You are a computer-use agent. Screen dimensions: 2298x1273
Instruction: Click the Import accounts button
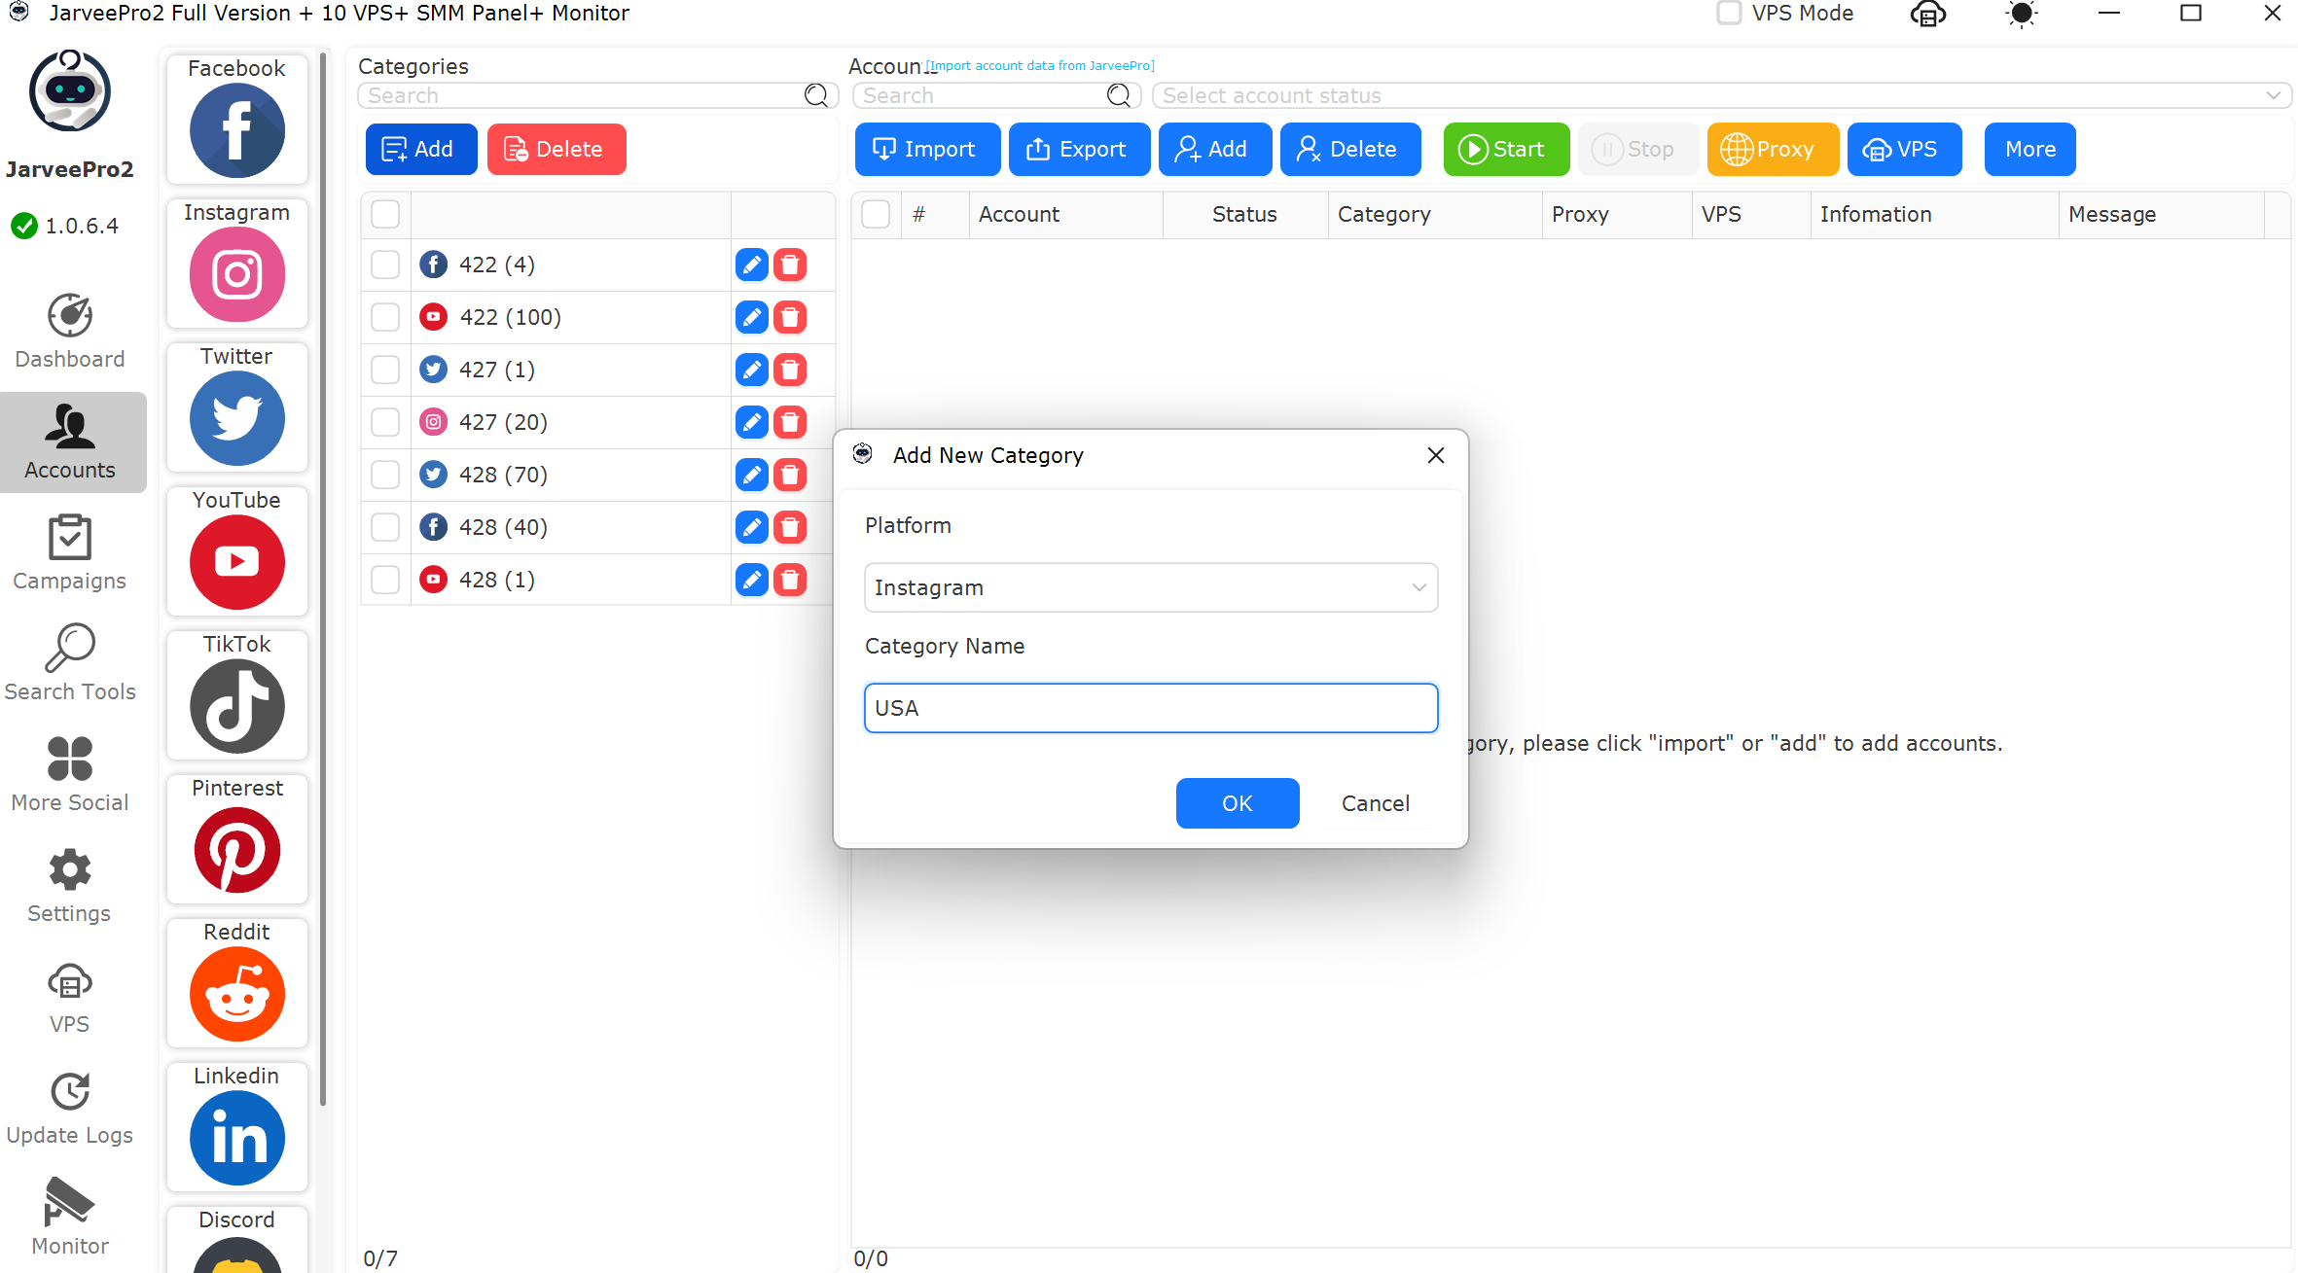927,149
